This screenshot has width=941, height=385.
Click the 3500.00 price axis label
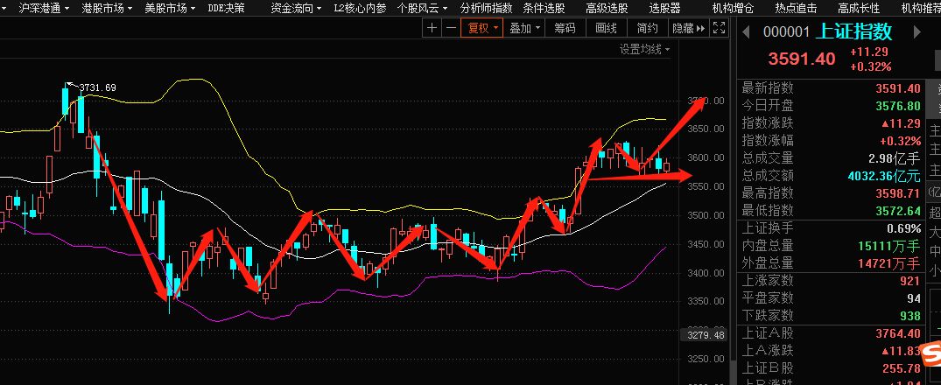[x=706, y=215]
